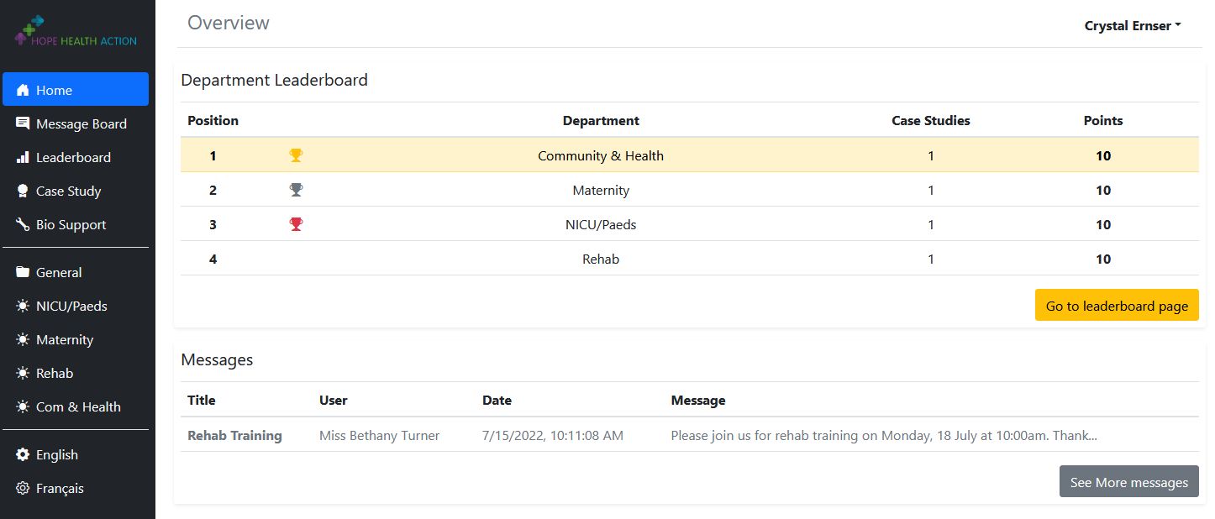Switch language to Français
Screen dimensions: 1215x519
76,488
